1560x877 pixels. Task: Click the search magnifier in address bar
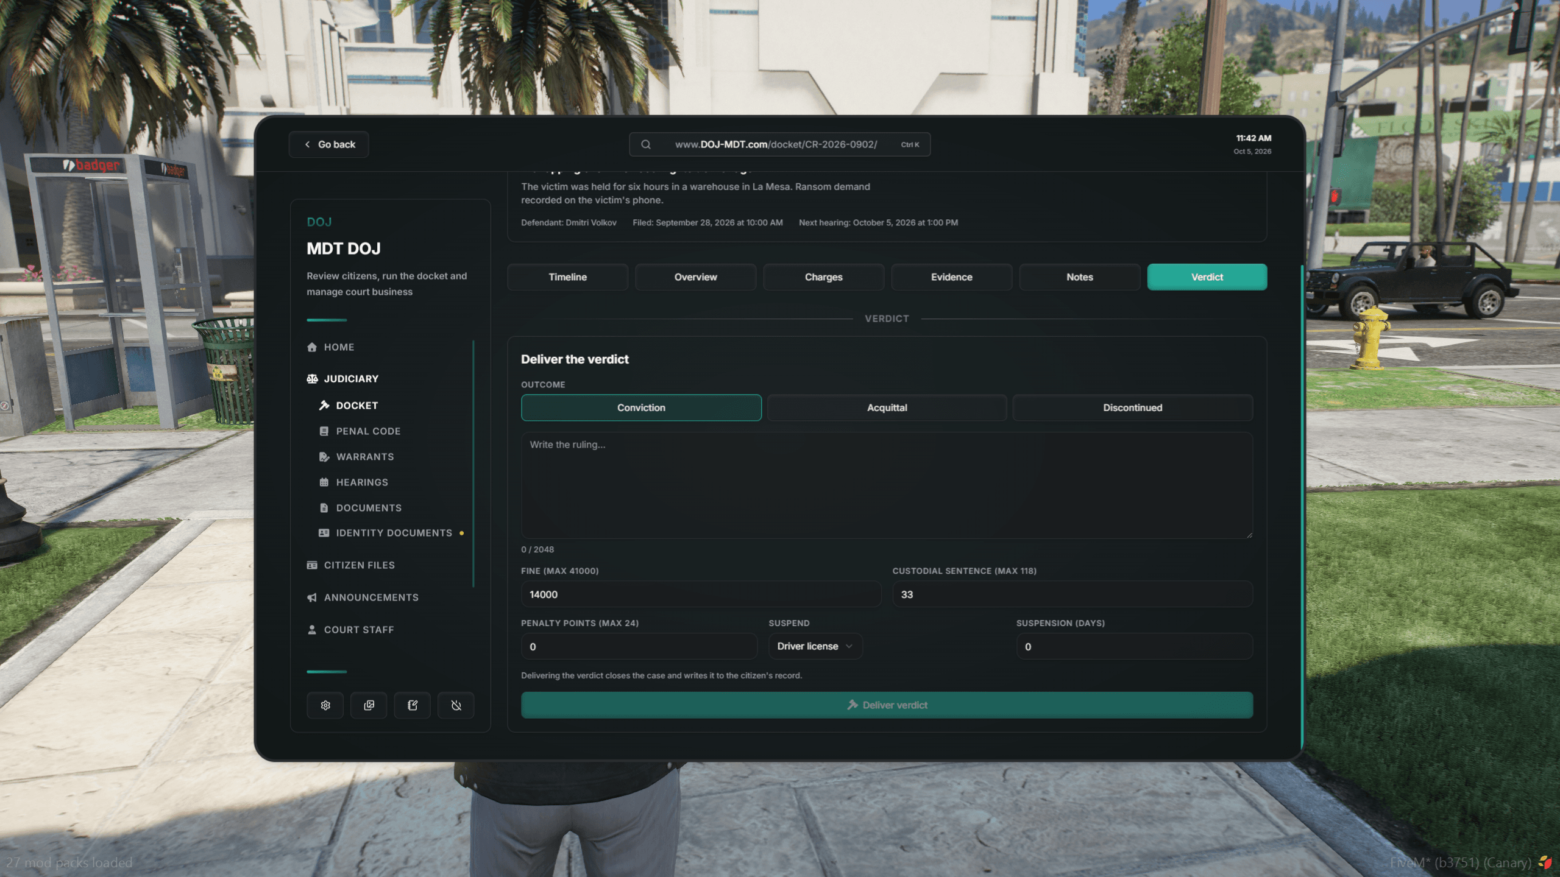click(646, 144)
